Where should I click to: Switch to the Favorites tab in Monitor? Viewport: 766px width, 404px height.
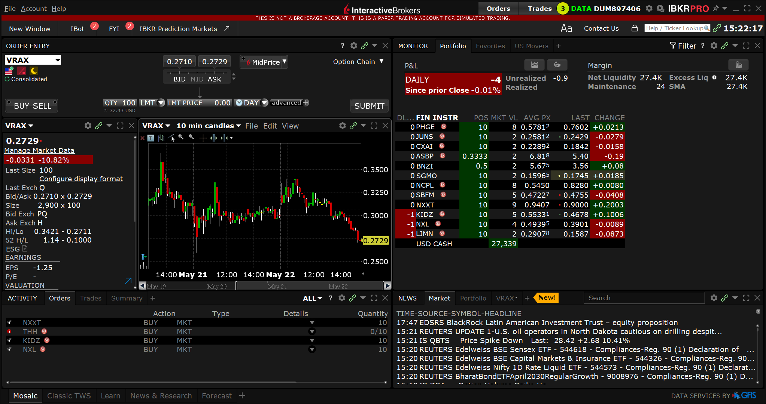pyautogui.click(x=490, y=46)
